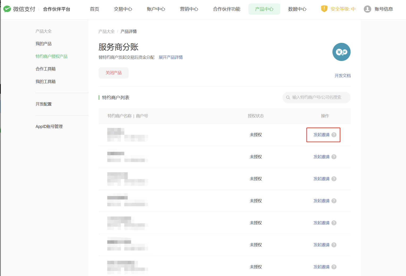Focus the merchant number search field

(318, 98)
